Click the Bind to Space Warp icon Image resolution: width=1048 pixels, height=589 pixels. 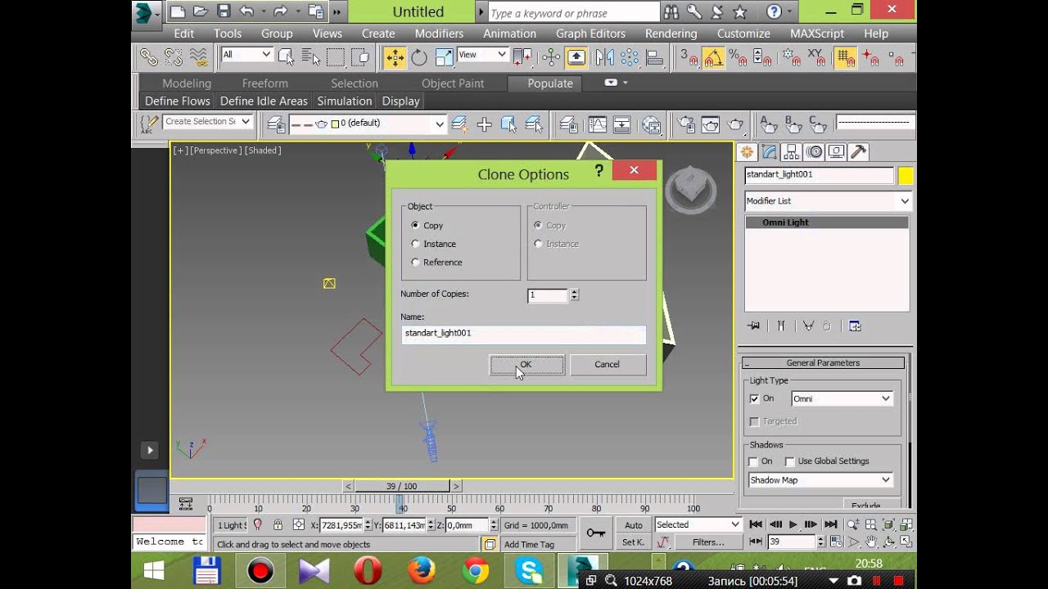pyautogui.click(x=198, y=57)
